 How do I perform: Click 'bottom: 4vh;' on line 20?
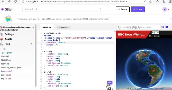click(x=53, y=77)
